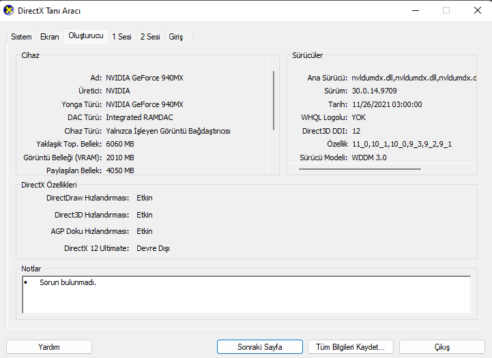Image resolution: width=492 pixels, height=358 pixels.
Task: Minimize the DirectX Tanı Aracı window
Action: (x=416, y=10)
